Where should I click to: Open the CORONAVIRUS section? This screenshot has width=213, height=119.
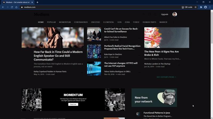pyautogui.click(x=81, y=22)
